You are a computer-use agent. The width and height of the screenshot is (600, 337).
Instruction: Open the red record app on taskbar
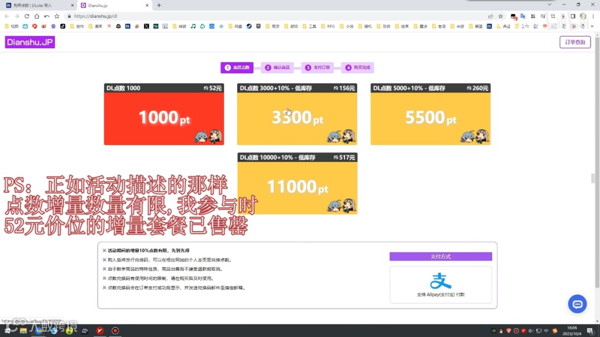pyautogui.click(x=115, y=330)
